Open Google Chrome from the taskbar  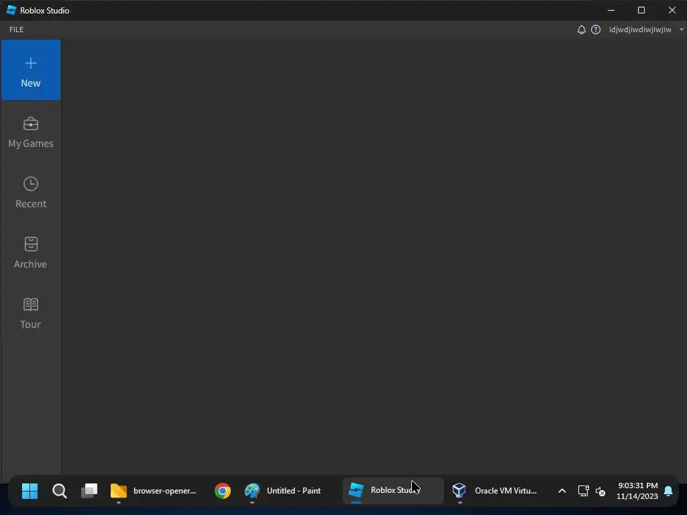pos(223,491)
